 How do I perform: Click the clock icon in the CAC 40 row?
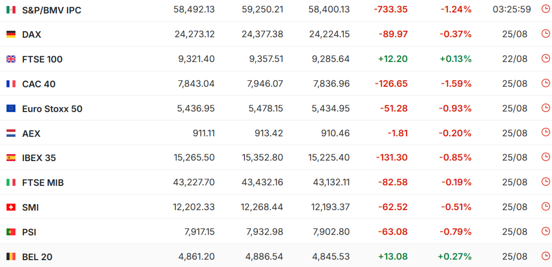(545, 83)
